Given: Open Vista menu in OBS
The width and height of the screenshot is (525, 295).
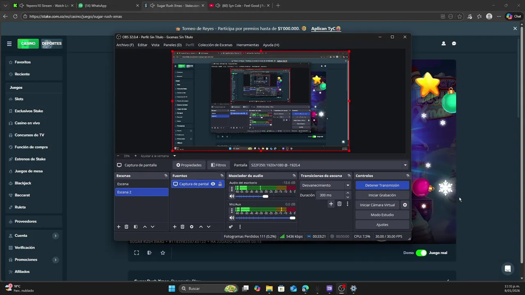Looking at the screenshot, I should (155, 45).
